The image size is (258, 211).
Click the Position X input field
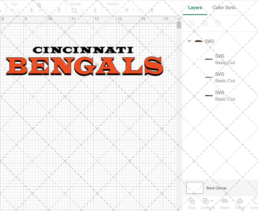click(x=118, y=10)
